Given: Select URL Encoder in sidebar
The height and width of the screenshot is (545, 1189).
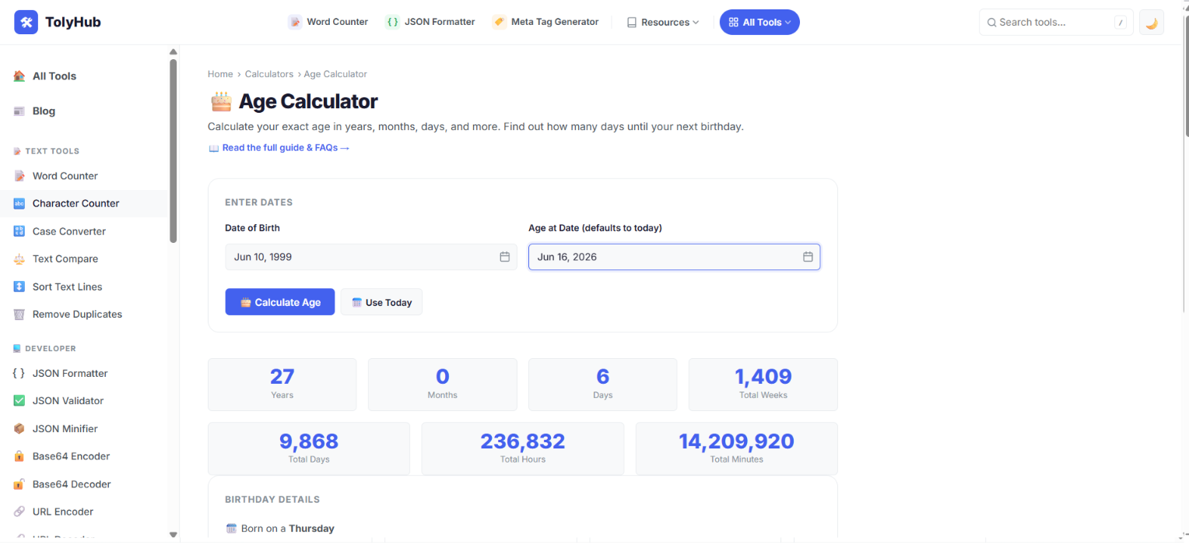Looking at the screenshot, I should [84, 512].
